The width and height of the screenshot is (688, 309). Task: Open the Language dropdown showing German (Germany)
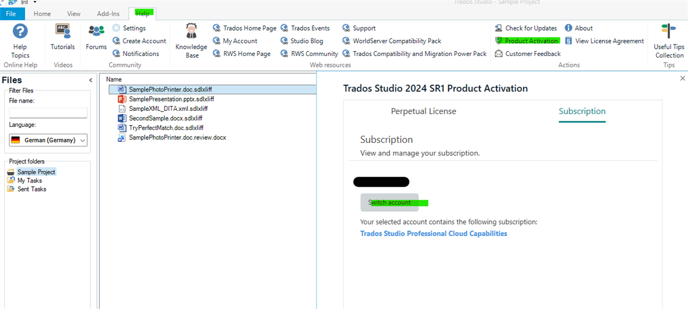(x=48, y=140)
